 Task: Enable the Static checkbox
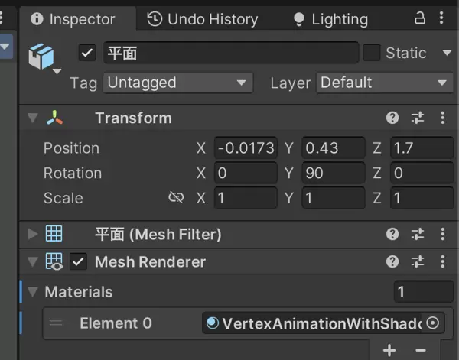pos(372,53)
